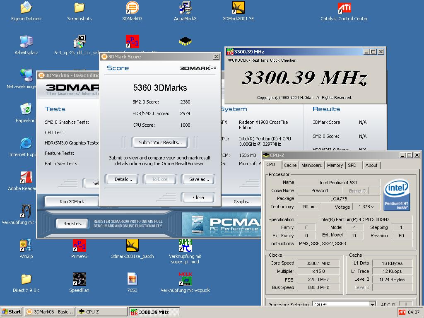Launch the Prime95 shortcut labeled Prime95
Screen dimensions: 424x318
click(x=79, y=245)
